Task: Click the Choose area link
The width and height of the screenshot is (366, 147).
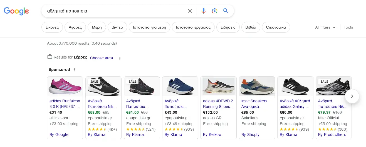Action: pos(102,58)
